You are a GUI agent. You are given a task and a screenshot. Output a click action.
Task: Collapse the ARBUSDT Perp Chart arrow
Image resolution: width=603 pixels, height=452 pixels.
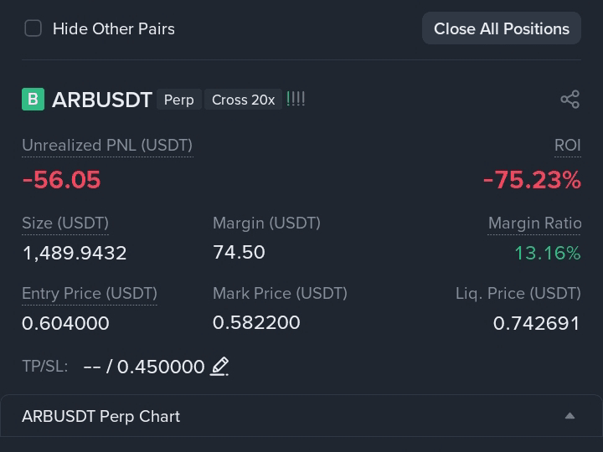click(570, 416)
